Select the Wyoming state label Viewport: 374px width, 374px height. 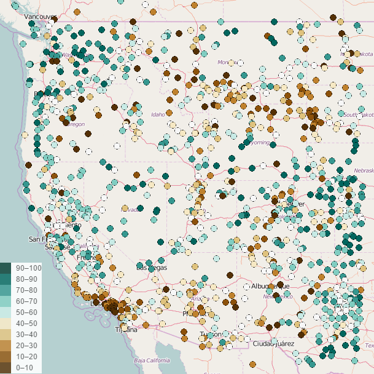259,143
